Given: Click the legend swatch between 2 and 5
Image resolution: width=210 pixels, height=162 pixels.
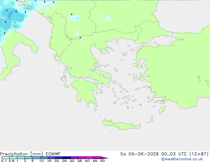Looking at the screenshot, I should point(28,158).
